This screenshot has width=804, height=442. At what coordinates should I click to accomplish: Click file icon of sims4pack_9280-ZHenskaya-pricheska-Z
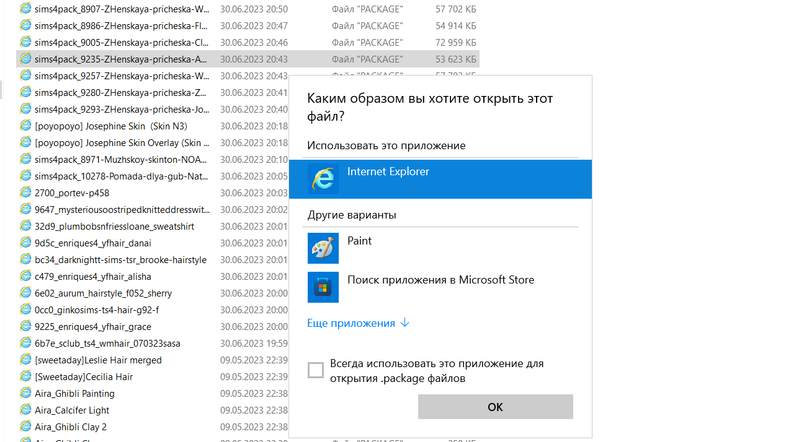click(x=25, y=92)
